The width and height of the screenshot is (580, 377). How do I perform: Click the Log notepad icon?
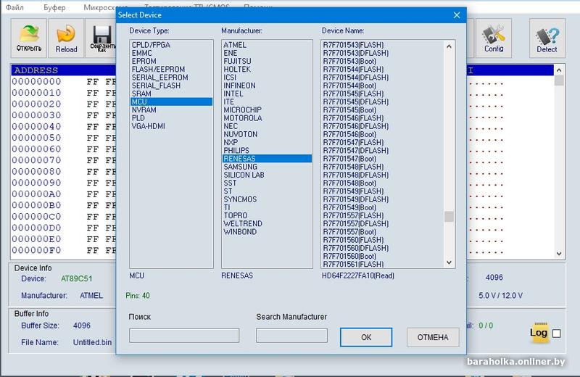coord(539,333)
